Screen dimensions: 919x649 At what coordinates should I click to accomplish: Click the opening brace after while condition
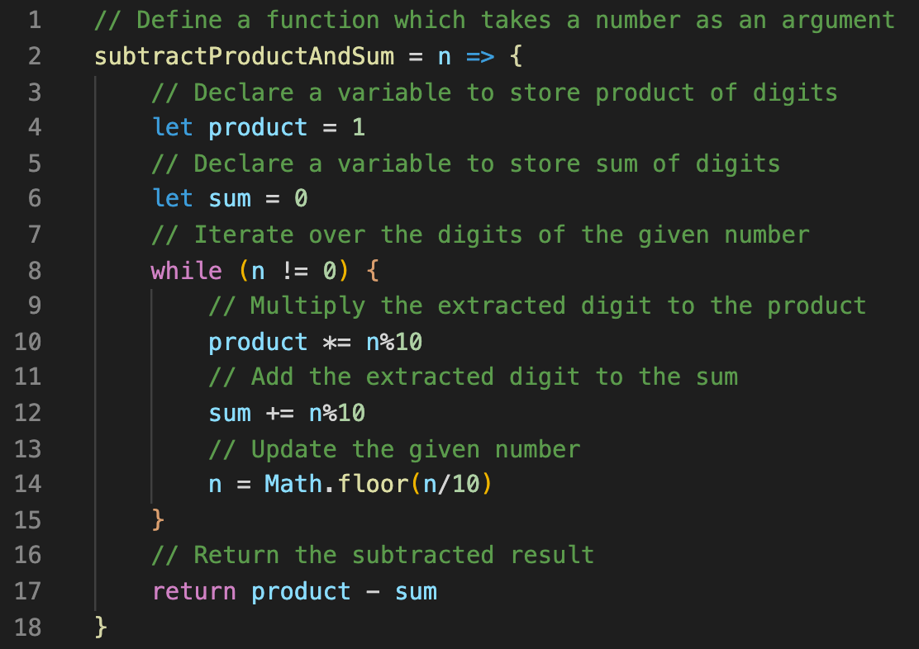click(373, 271)
